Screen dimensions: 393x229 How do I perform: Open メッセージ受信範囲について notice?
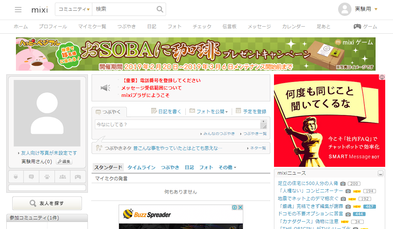click(x=152, y=88)
